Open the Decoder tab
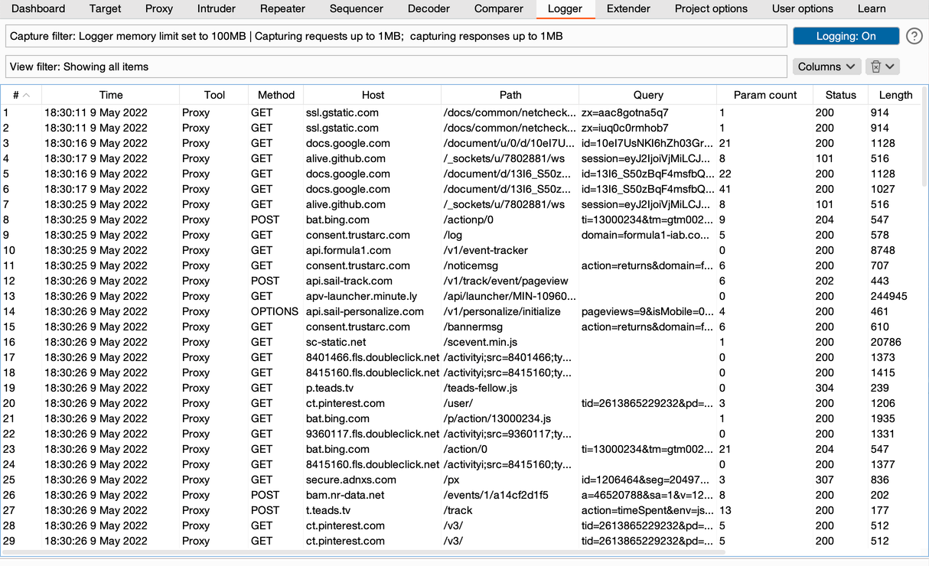Viewport: 929px width, 566px height. click(x=429, y=9)
